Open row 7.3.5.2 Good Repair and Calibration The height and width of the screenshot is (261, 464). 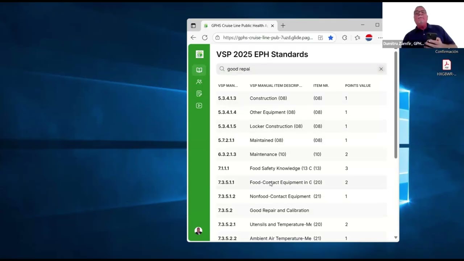302,210
